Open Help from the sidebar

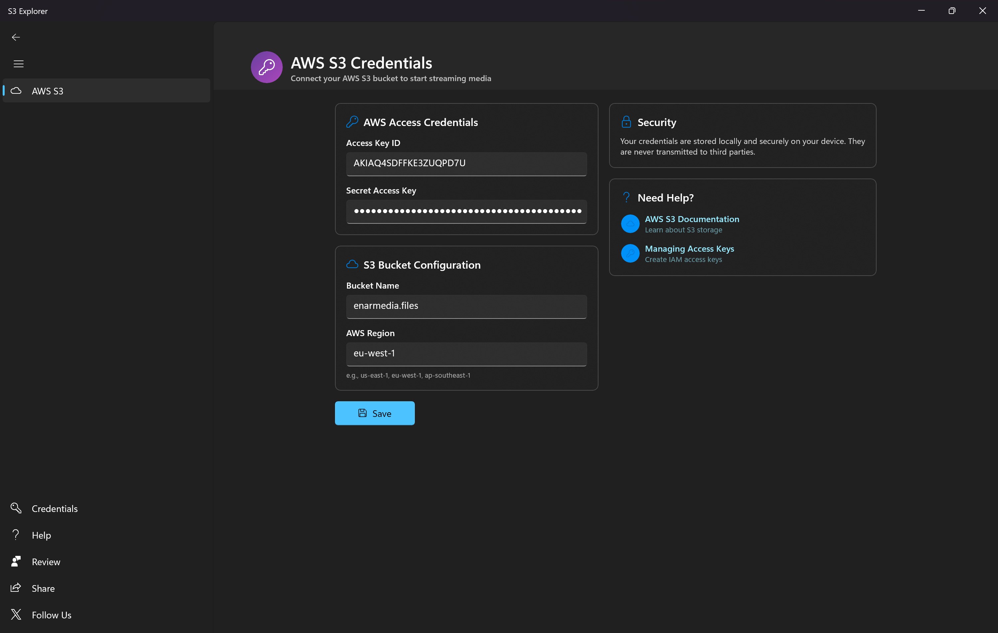click(106, 535)
